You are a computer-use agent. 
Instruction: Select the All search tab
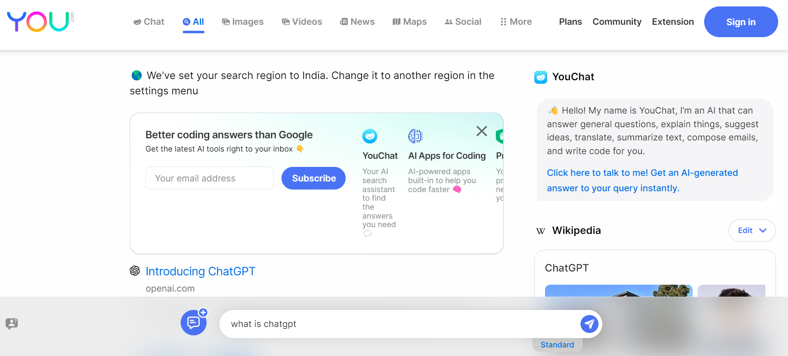193,22
